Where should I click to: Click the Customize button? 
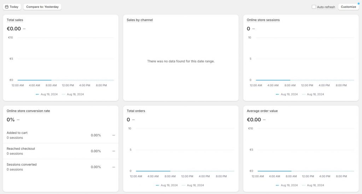click(x=348, y=7)
